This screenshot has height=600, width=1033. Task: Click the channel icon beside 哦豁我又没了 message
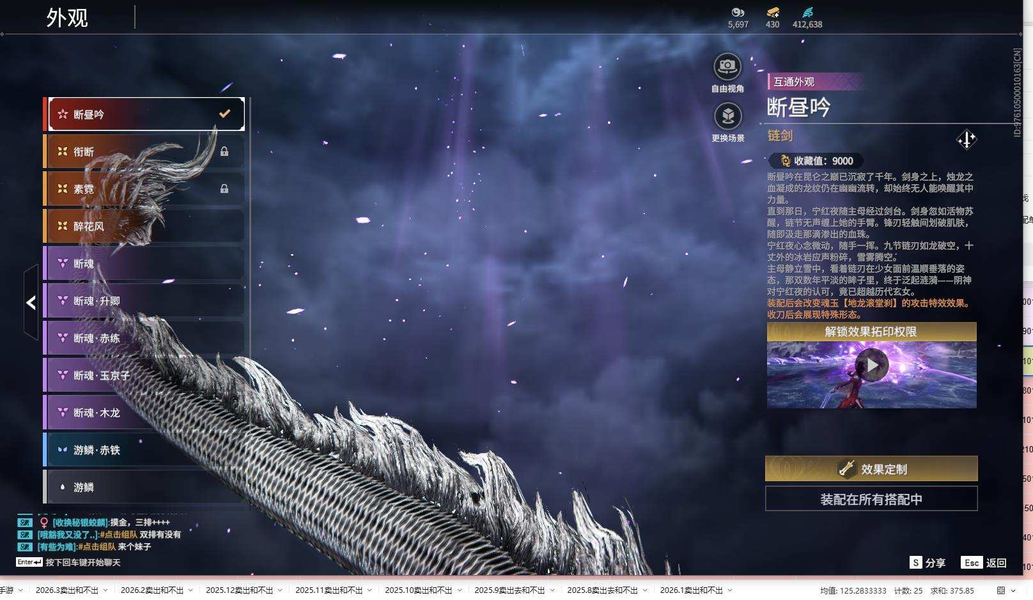coord(24,534)
